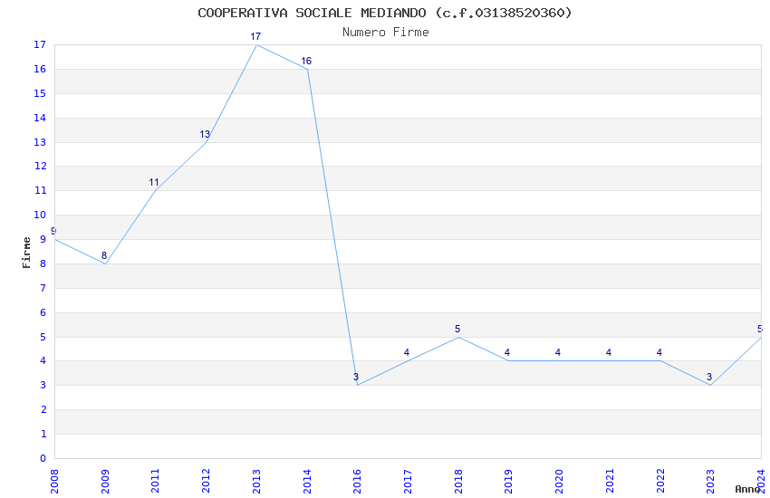The height and width of the screenshot is (498, 770).
Task: Select the 2013 year label
Action: click(x=256, y=482)
